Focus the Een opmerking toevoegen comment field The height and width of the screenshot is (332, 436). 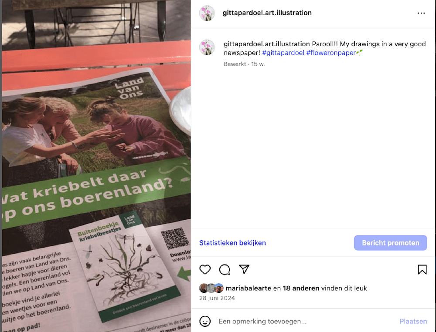[x=306, y=321]
